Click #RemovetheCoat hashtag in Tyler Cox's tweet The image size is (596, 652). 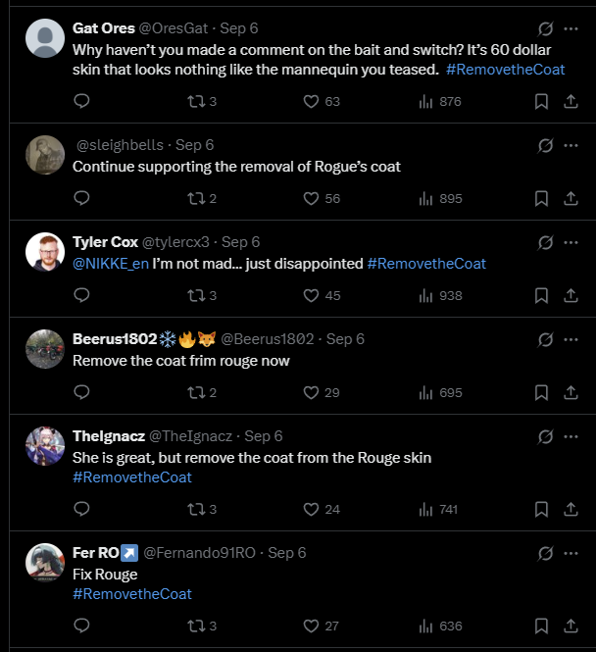[x=426, y=263]
